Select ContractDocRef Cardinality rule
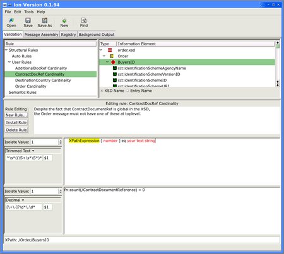 50,74
